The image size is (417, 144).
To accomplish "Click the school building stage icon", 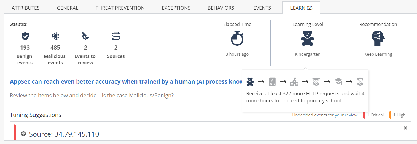I will 294,82.
